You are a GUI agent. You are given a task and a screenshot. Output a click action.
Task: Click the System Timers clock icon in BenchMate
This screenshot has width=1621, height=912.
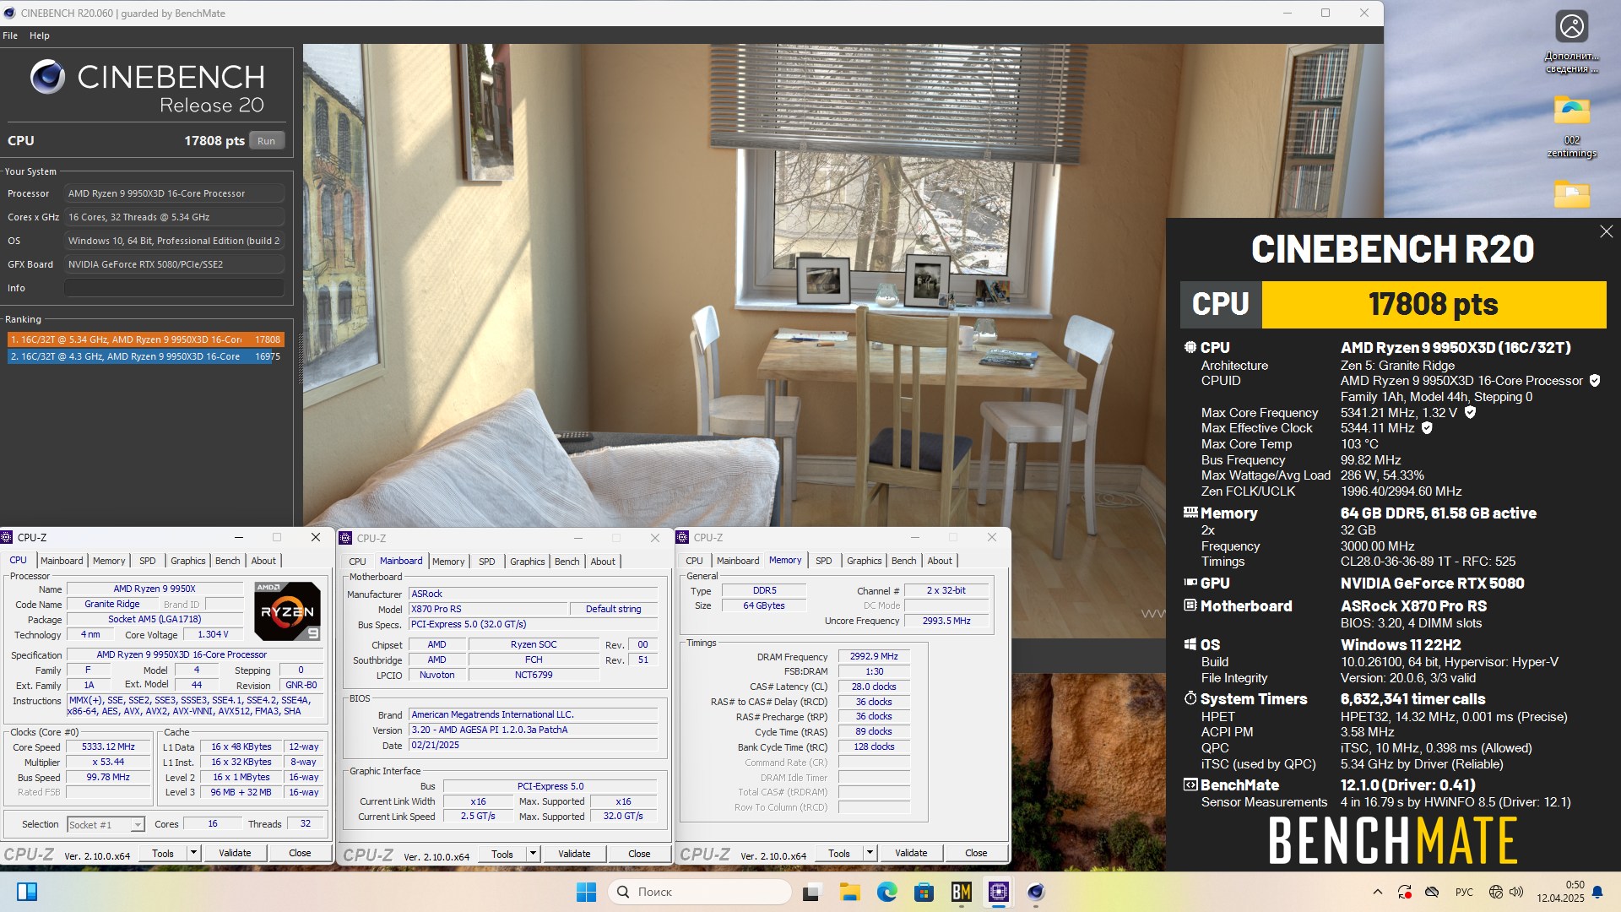pos(1190,698)
